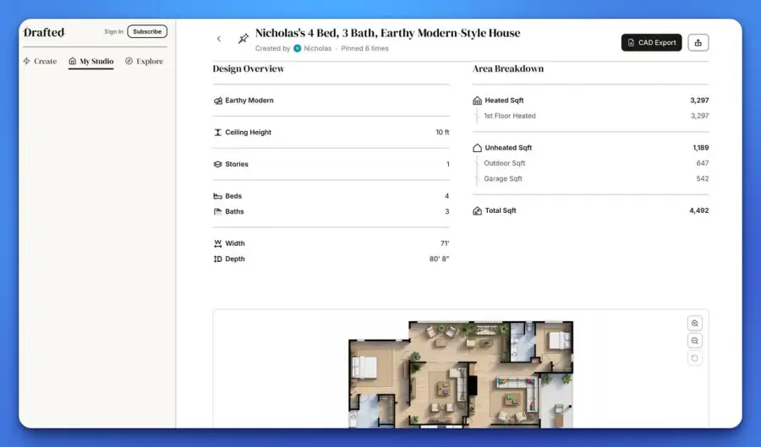Open creator Nicholas's profile link

pos(317,48)
